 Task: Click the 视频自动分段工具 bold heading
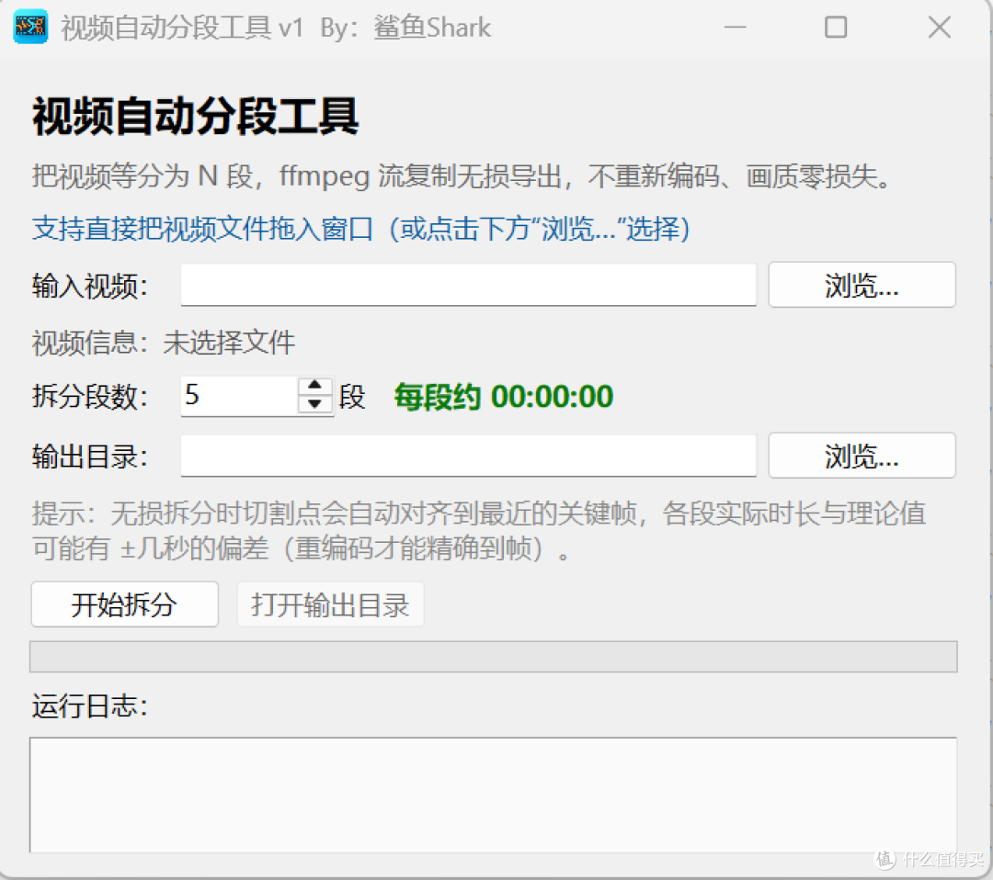196,117
